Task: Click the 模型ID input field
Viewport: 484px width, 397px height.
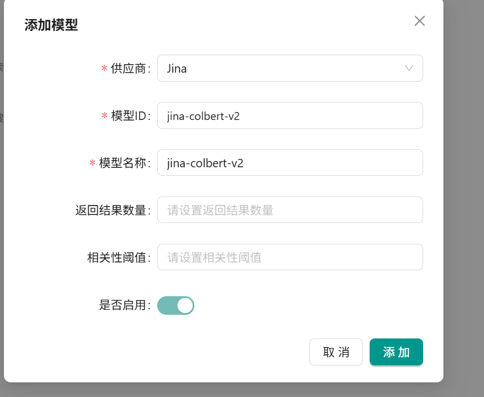Action: 290,115
